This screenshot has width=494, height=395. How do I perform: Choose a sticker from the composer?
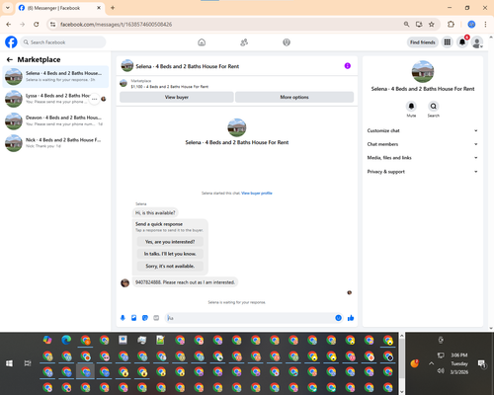pyautogui.click(x=145, y=318)
